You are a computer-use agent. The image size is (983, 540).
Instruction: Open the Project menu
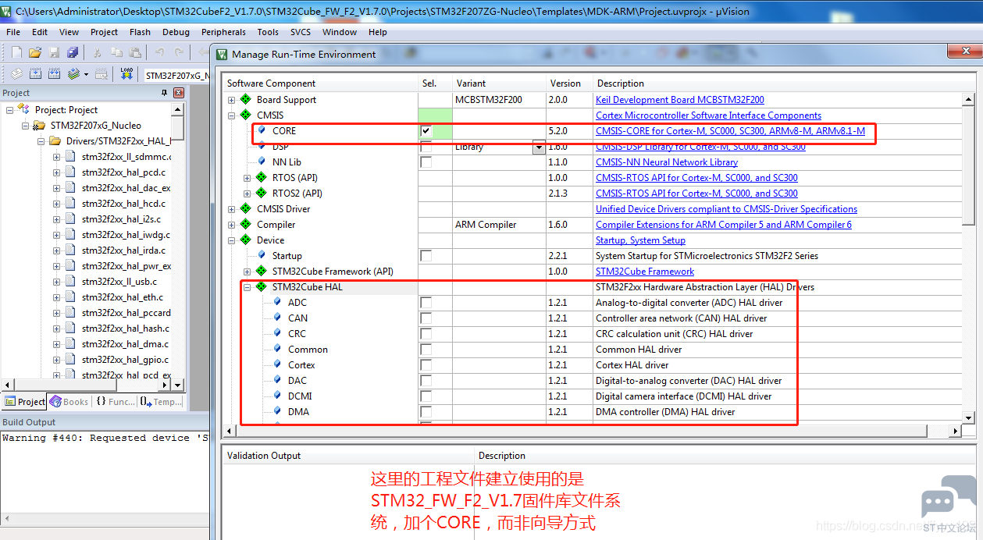tap(104, 32)
